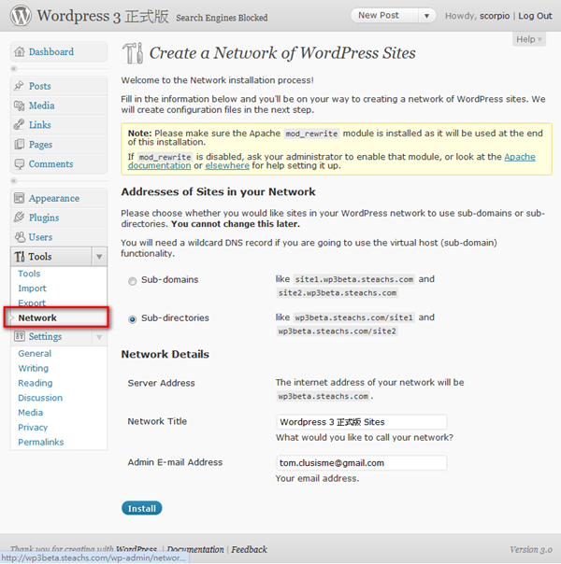Open footer WordPress link
This screenshot has height=564, width=561.
pyautogui.click(x=137, y=549)
